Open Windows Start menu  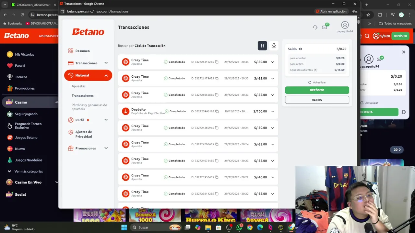(x=124, y=227)
